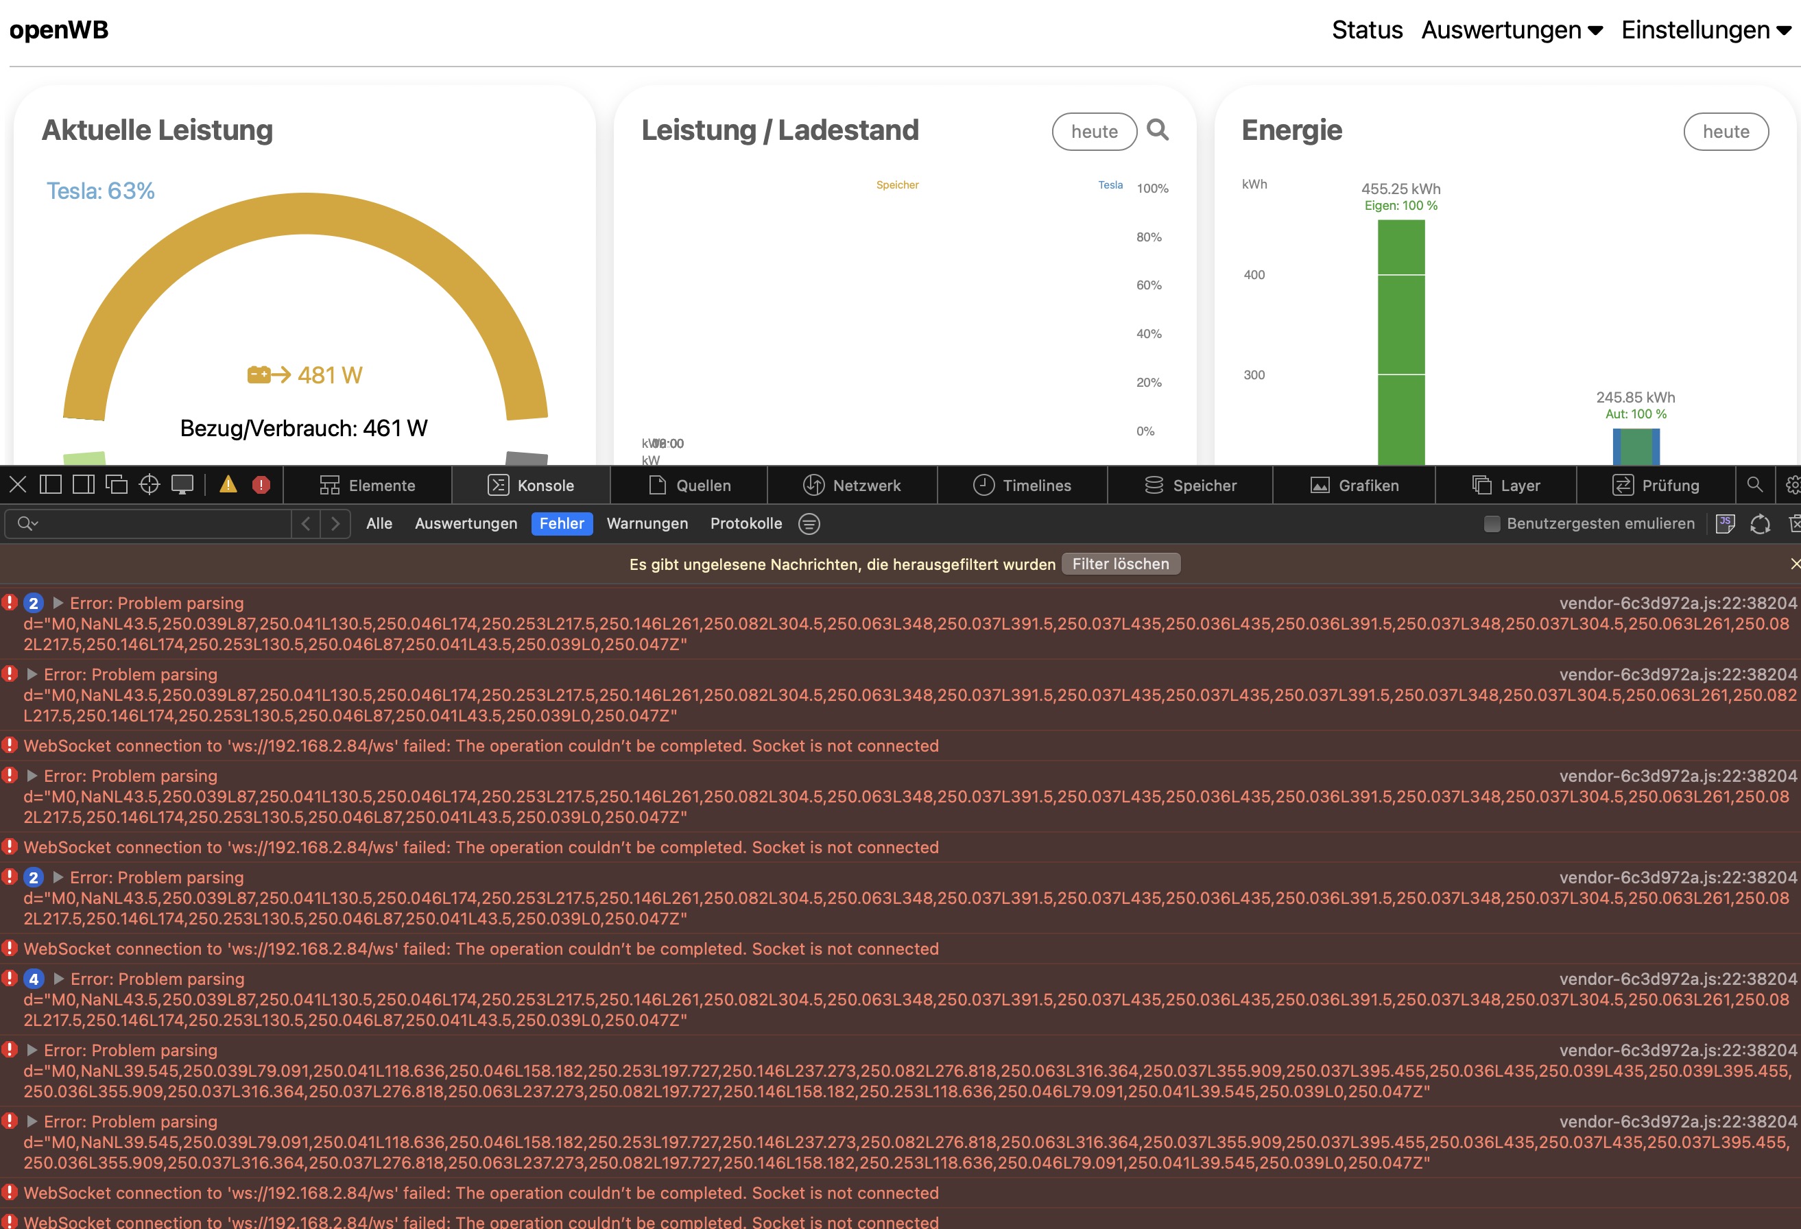The width and height of the screenshot is (1801, 1229).
Task: Click the console filter search field
Action: (x=155, y=524)
